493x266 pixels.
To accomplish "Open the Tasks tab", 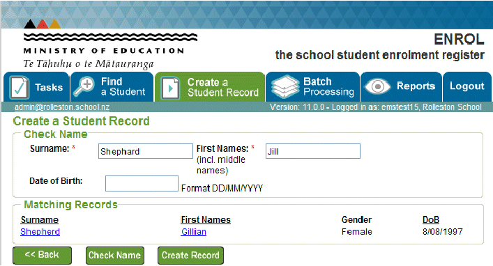I will tap(36, 87).
